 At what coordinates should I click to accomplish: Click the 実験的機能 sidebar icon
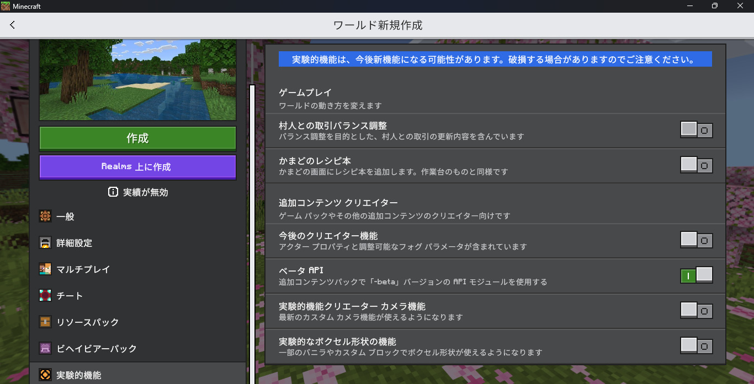pyautogui.click(x=45, y=375)
